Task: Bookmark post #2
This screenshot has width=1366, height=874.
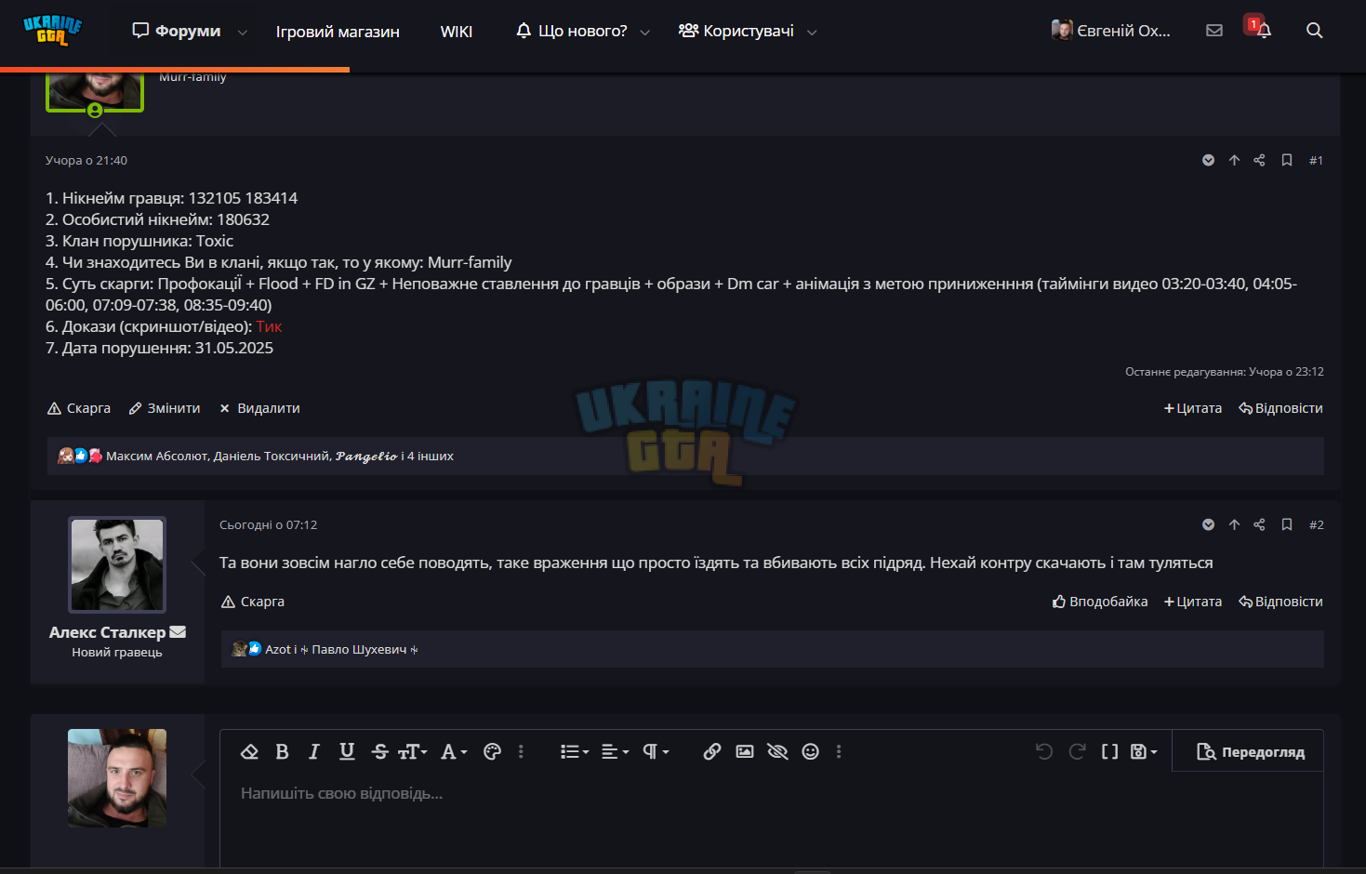Action: coord(1287,524)
